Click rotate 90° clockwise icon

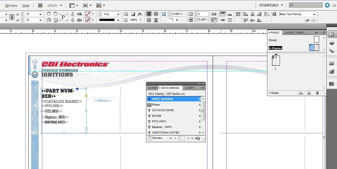[49, 14]
